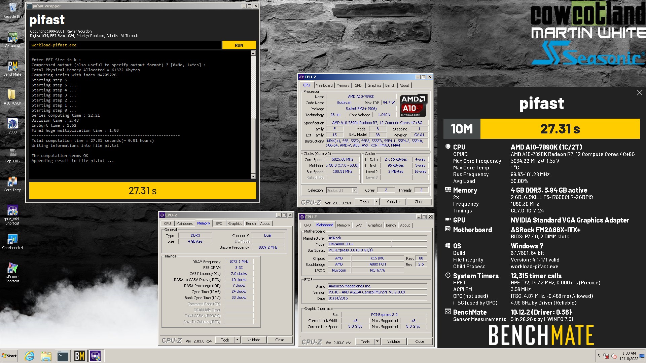The image size is (646, 363).
Task: Click the yellow 27.31 s result bar in pifast wrapper
Action: coord(143,191)
